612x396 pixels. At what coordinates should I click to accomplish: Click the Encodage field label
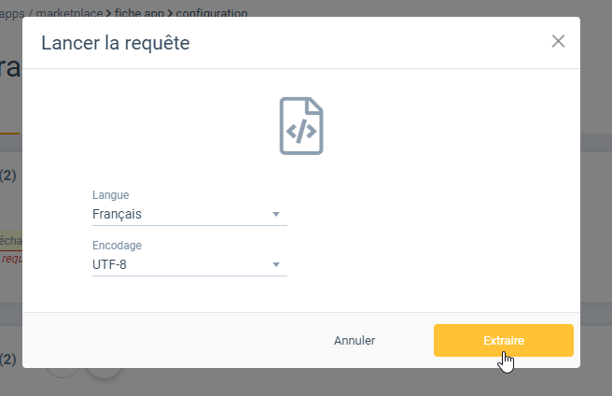(x=117, y=246)
